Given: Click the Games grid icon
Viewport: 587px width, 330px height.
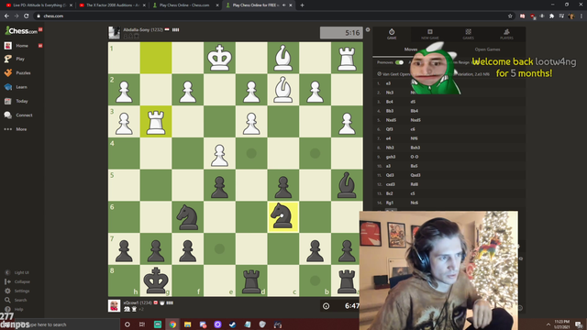Looking at the screenshot, I should click(x=468, y=34).
